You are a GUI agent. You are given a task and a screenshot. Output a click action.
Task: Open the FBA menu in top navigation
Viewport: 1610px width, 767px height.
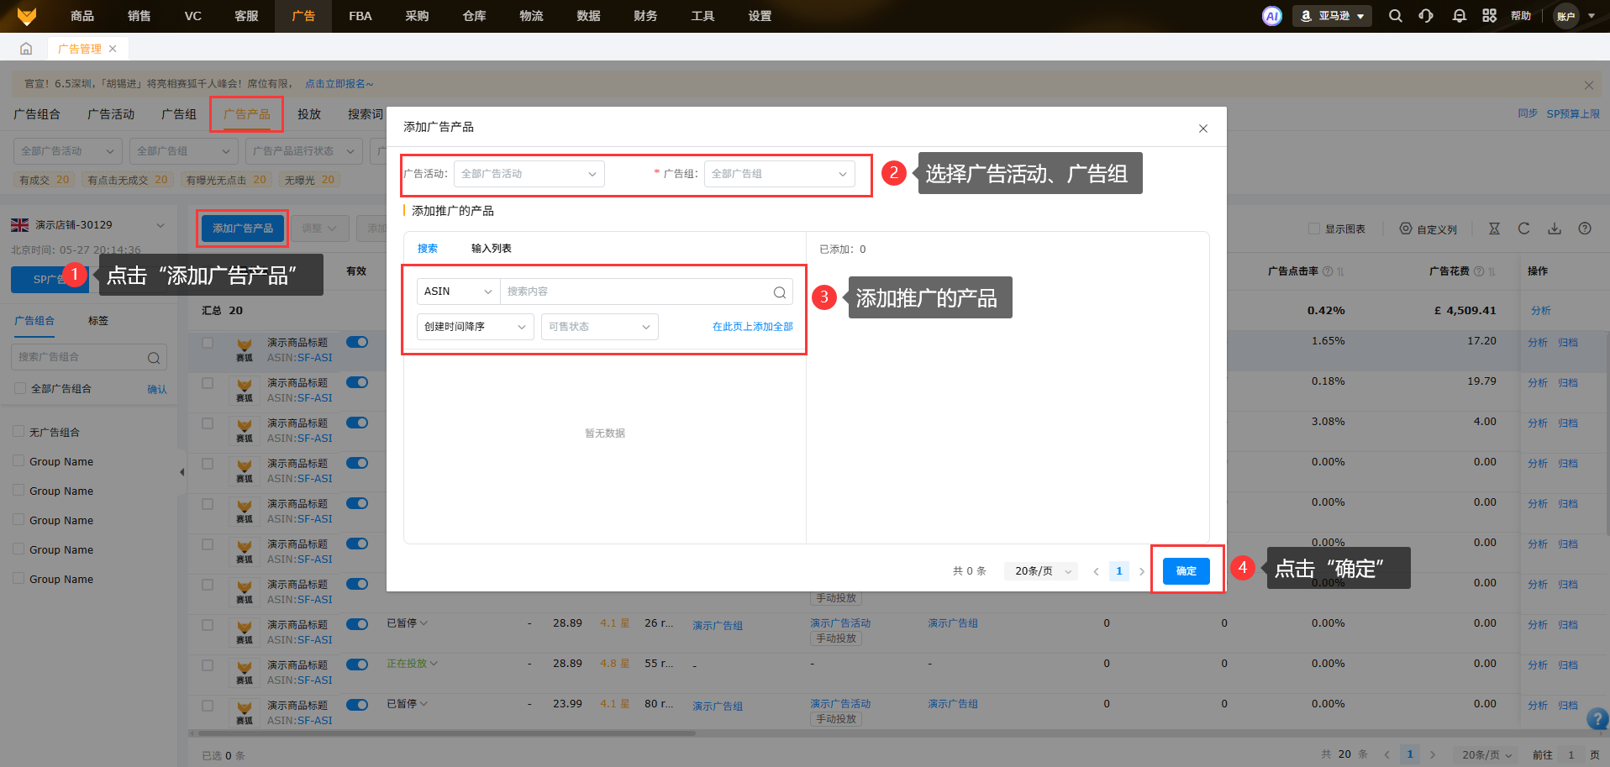tap(360, 16)
